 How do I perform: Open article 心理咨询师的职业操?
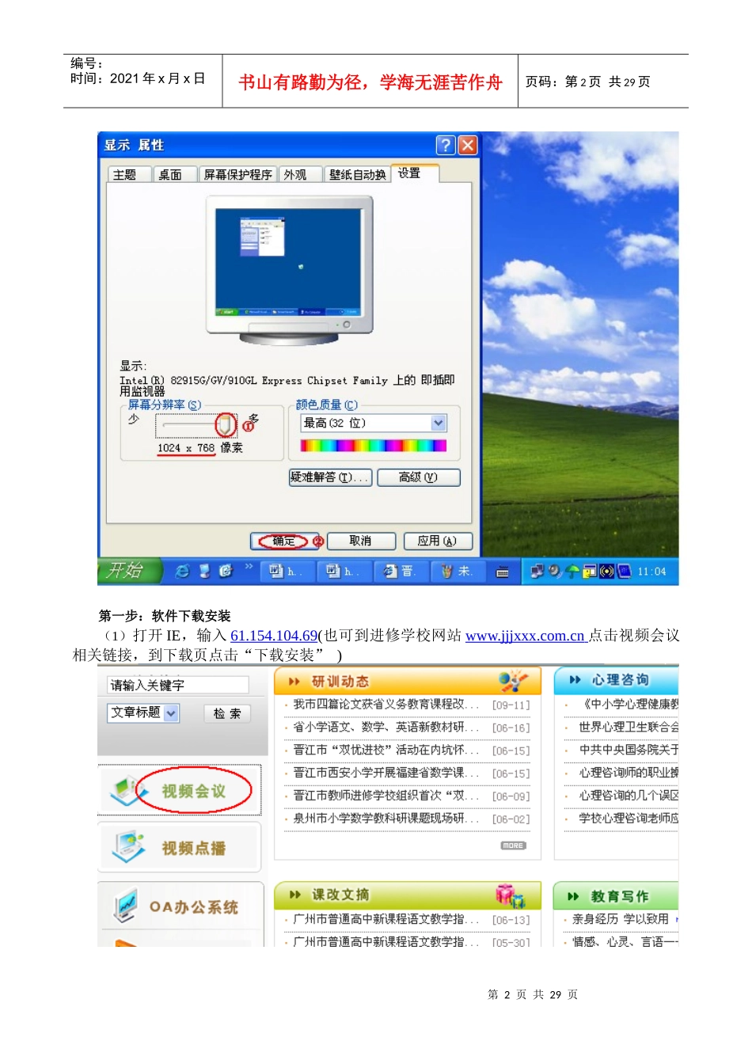coord(629,773)
